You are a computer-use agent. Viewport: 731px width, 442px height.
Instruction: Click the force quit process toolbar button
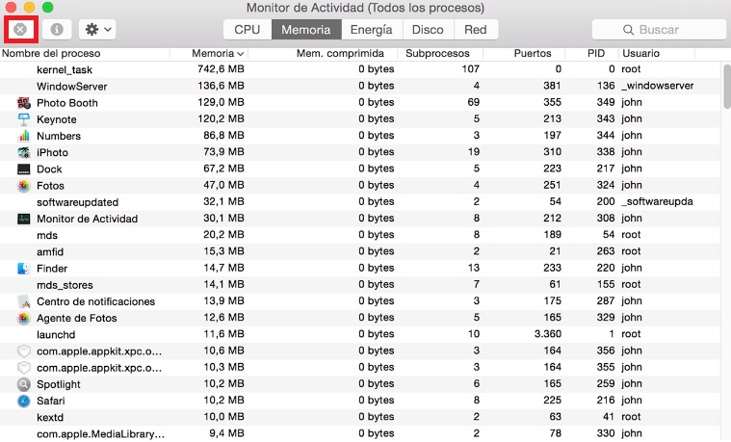click(20, 30)
